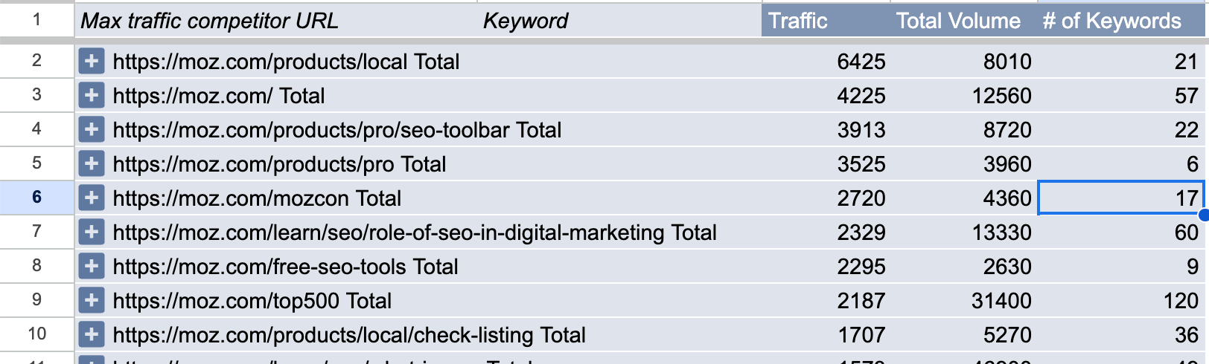Viewport: 1209px width, 364px height.
Task: Select row number 2 header
Action: point(36,61)
